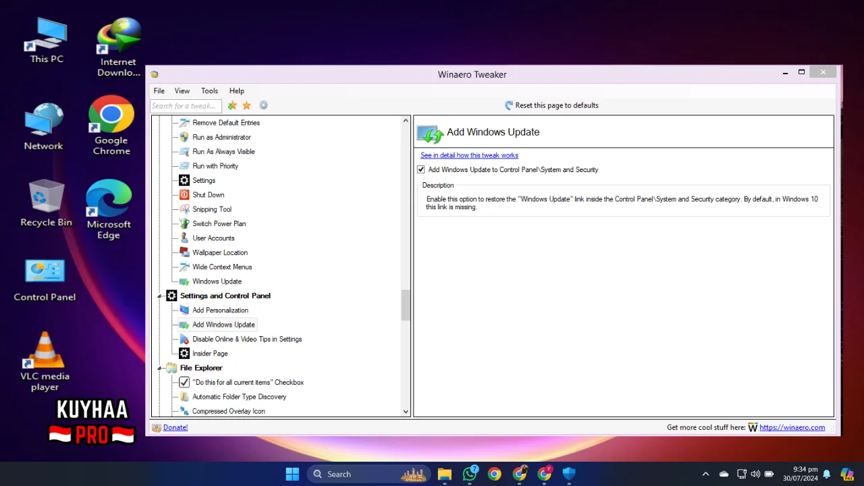This screenshot has width=864, height=486.
Task: Select the Settings tree item
Action: tap(204, 181)
